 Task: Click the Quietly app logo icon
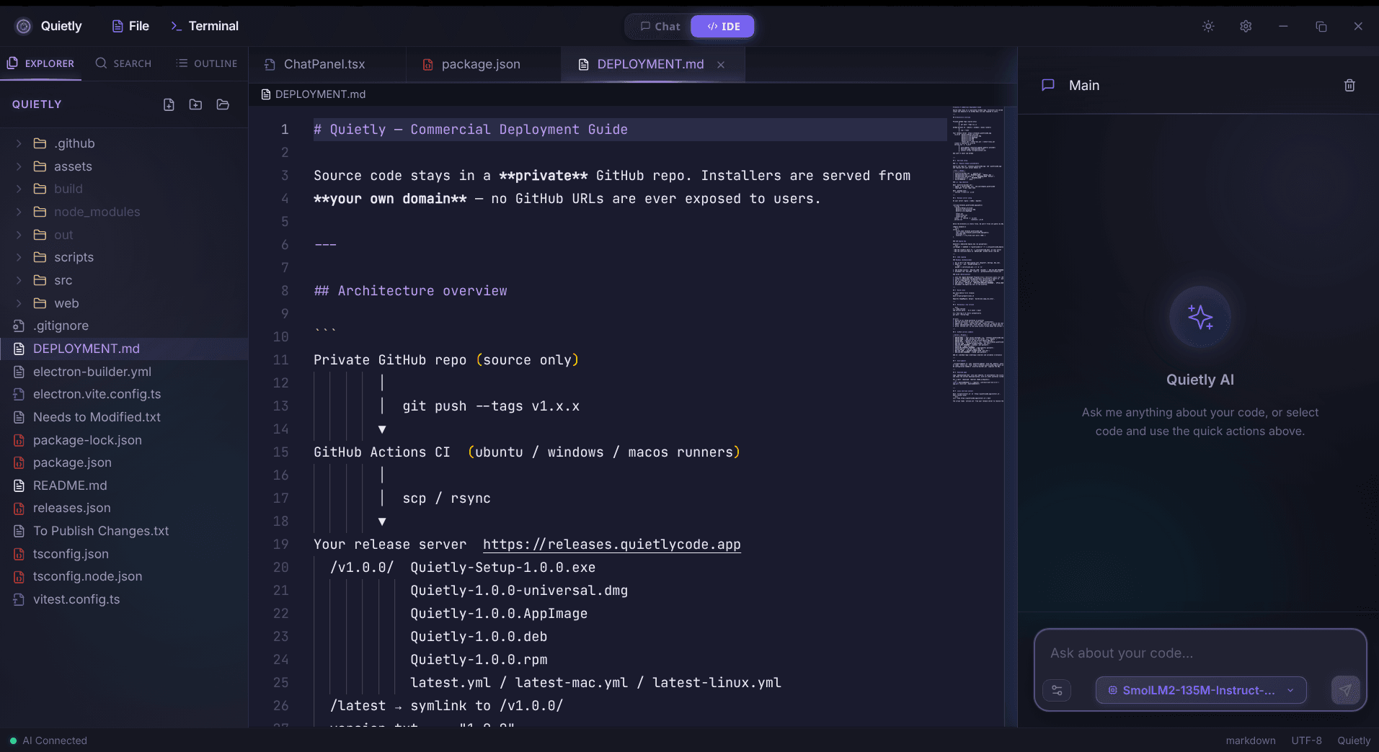(x=24, y=27)
